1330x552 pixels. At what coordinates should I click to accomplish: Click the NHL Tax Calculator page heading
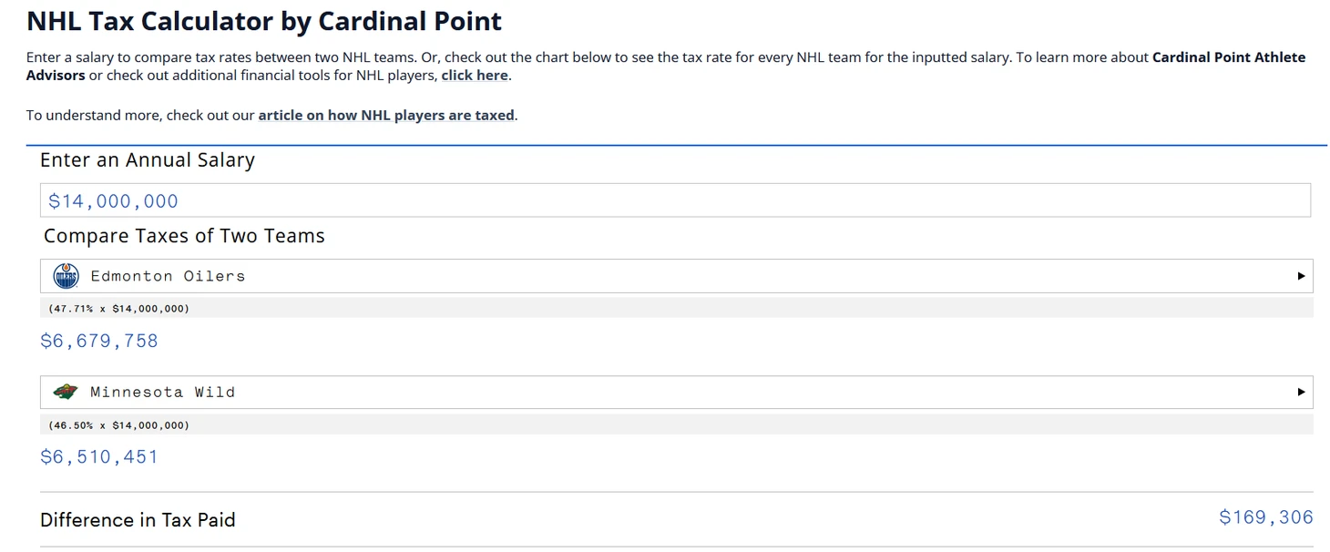point(264,21)
